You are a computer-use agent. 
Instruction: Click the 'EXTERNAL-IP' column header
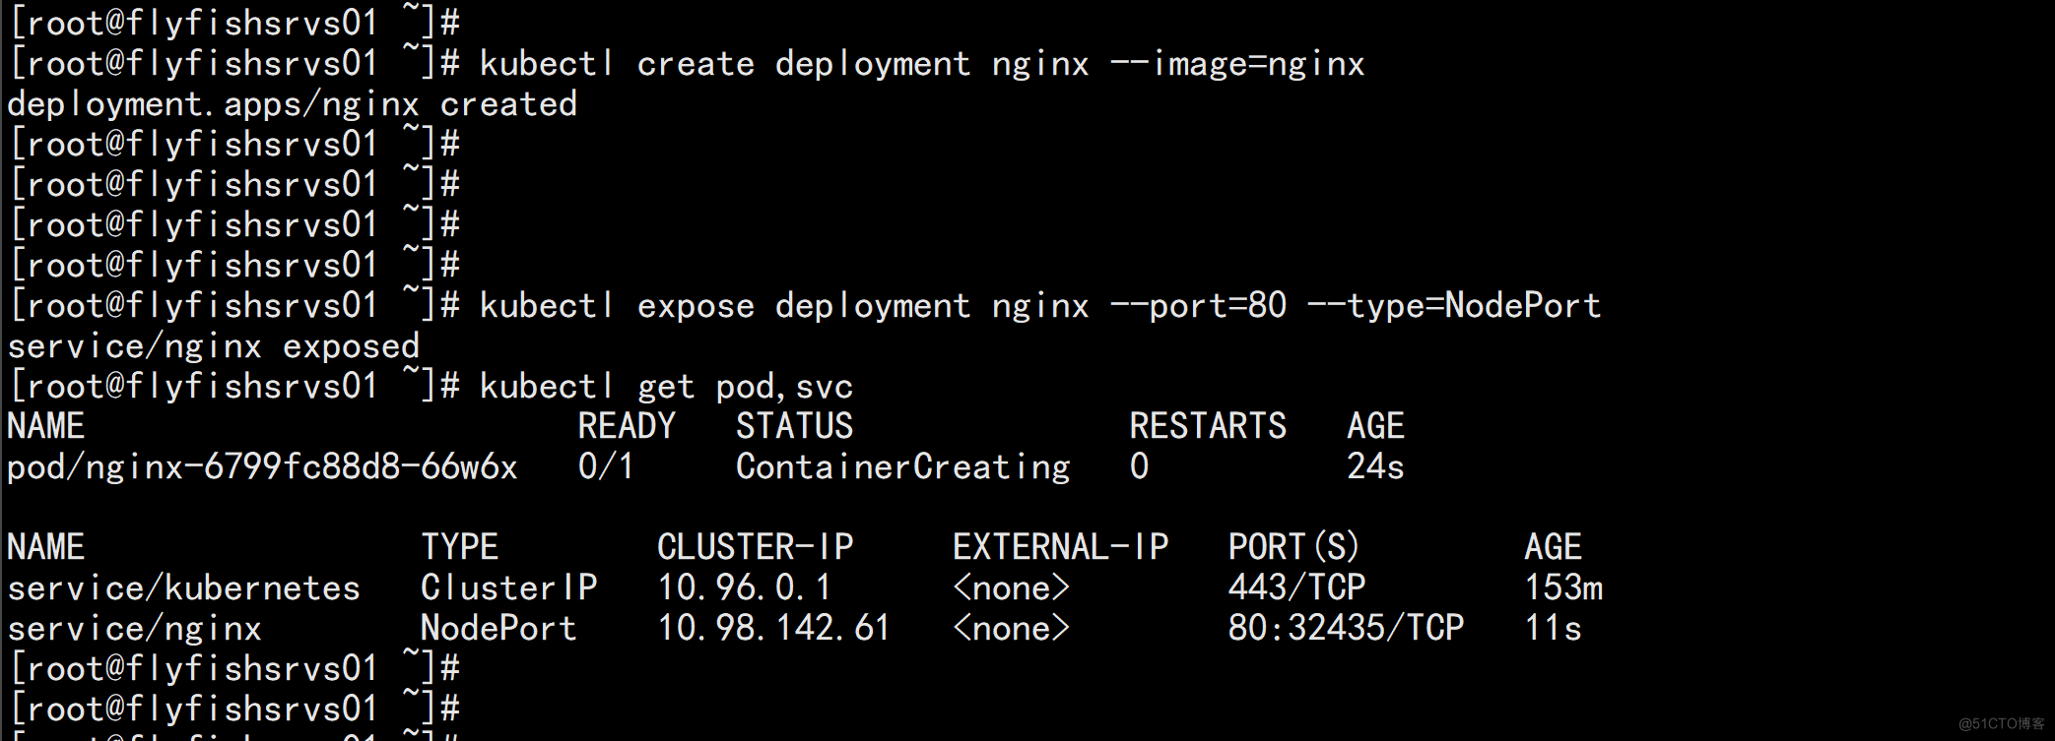pos(1061,548)
